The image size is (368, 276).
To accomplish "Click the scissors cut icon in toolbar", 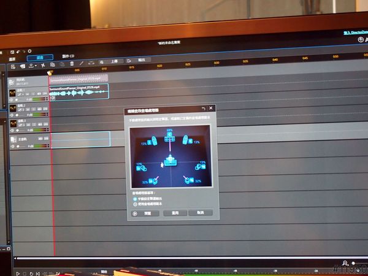I will [43, 66].
